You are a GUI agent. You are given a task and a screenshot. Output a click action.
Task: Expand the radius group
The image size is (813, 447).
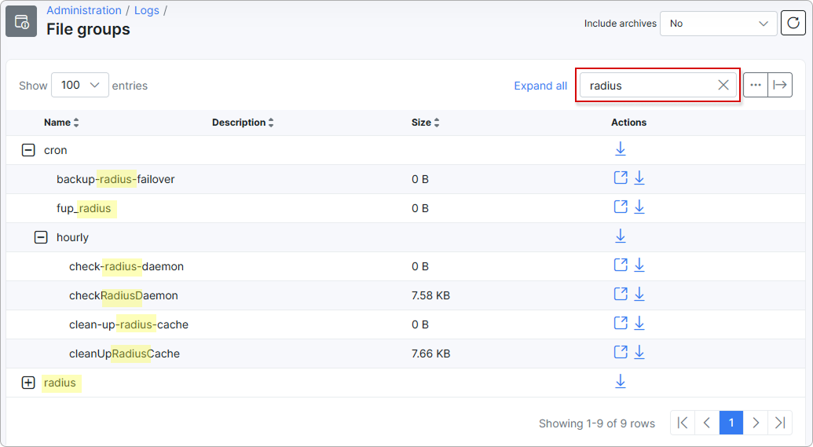point(28,383)
